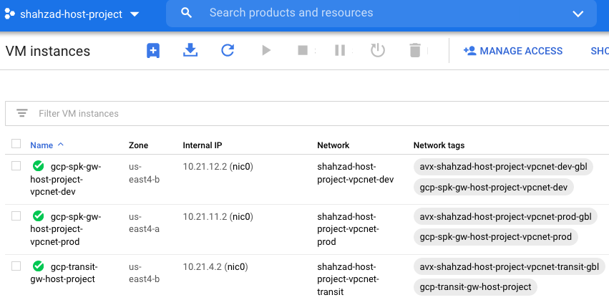Click the Import VM download icon
Screen dimensions: 609x300
click(190, 50)
